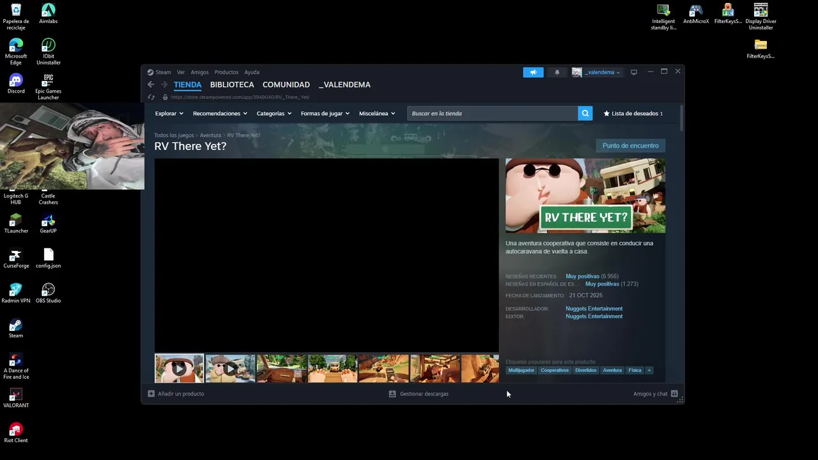
Task: Select the Cooperativos tag
Action: tap(554, 370)
